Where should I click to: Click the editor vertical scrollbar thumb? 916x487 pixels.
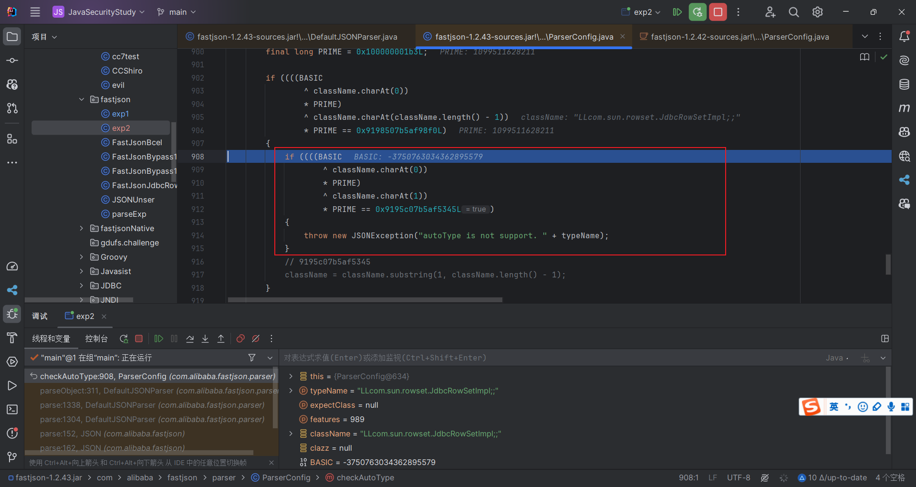[x=888, y=265]
